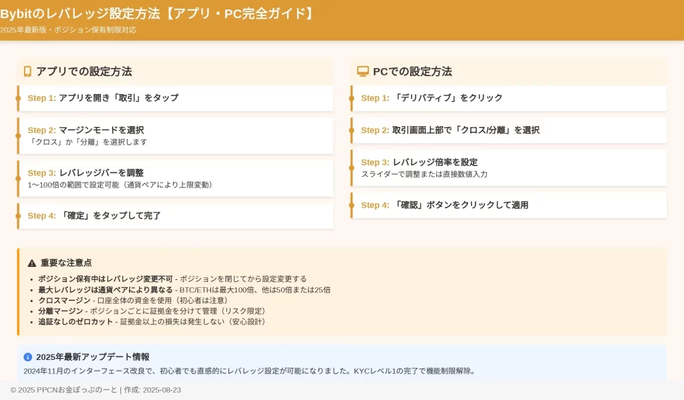Click the step title 'レバレッジバーを調整'
The width and height of the screenshot is (684, 400).
click(102, 173)
